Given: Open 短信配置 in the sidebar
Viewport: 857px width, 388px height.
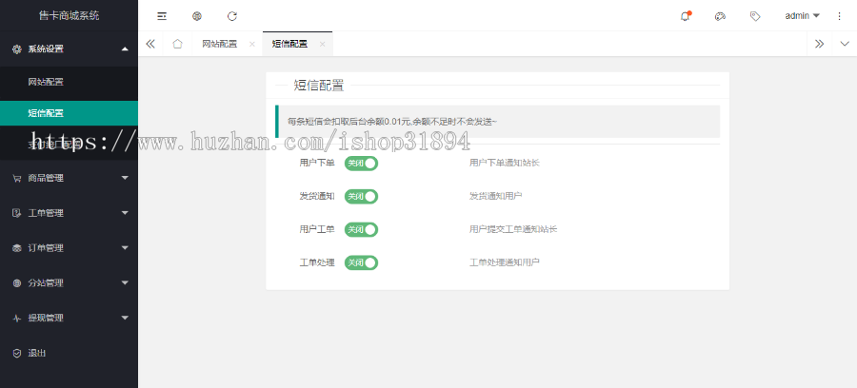Looking at the screenshot, I should [x=69, y=113].
